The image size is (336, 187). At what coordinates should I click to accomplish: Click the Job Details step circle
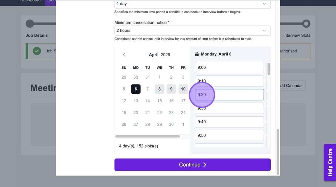[30, 24]
